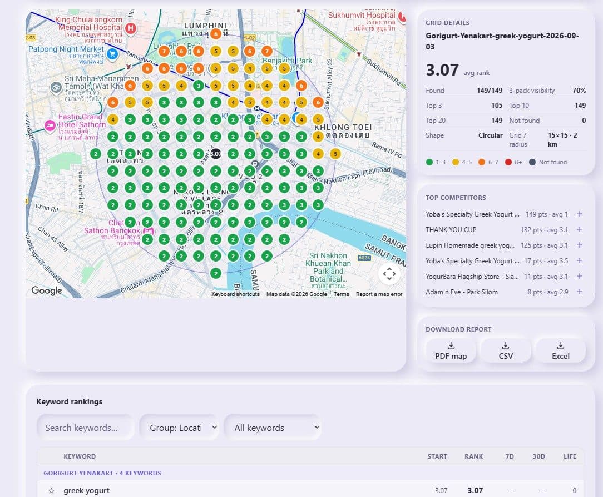Download the CSV report
This screenshot has height=497, width=603.
(x=506, y=350)
